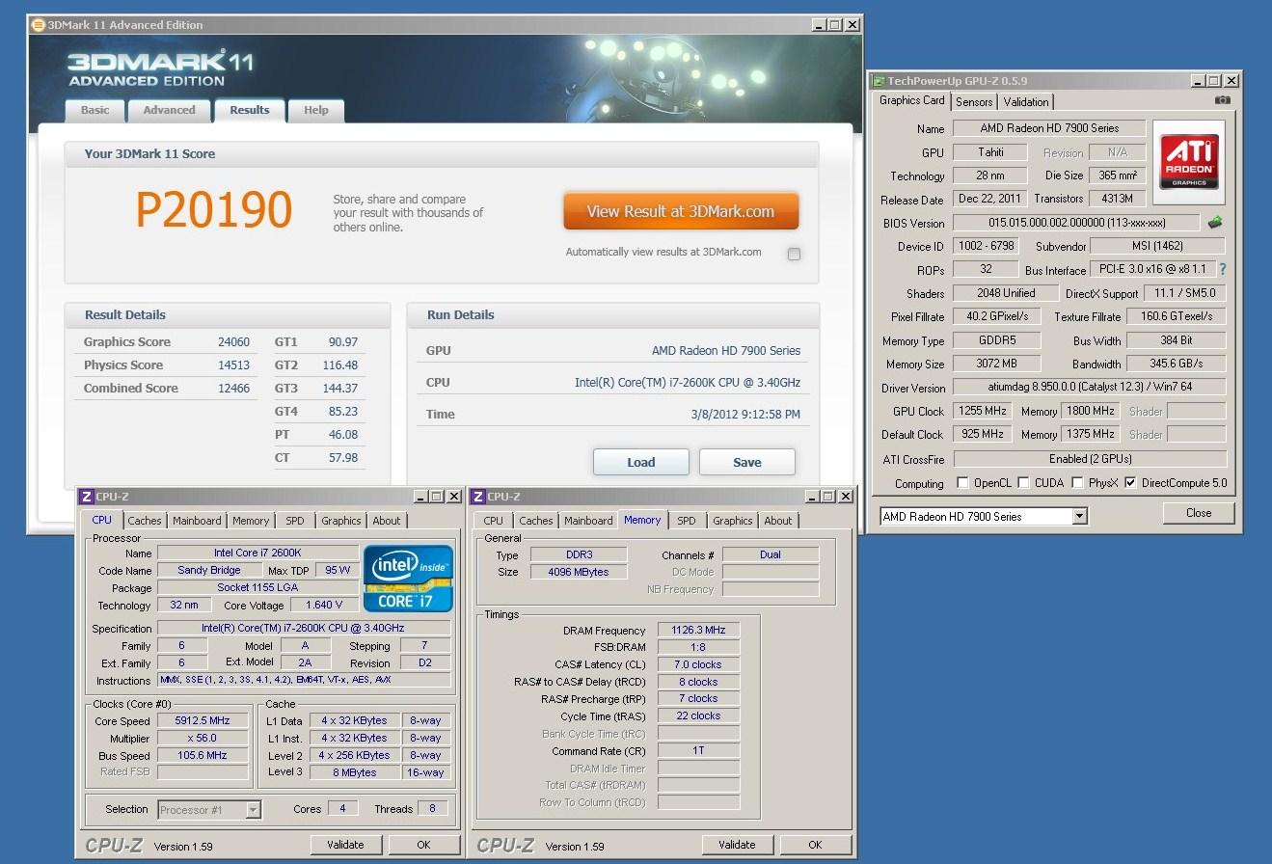
Task: Enable automatically view results at 3DMark.com
Action: (794, 254)
